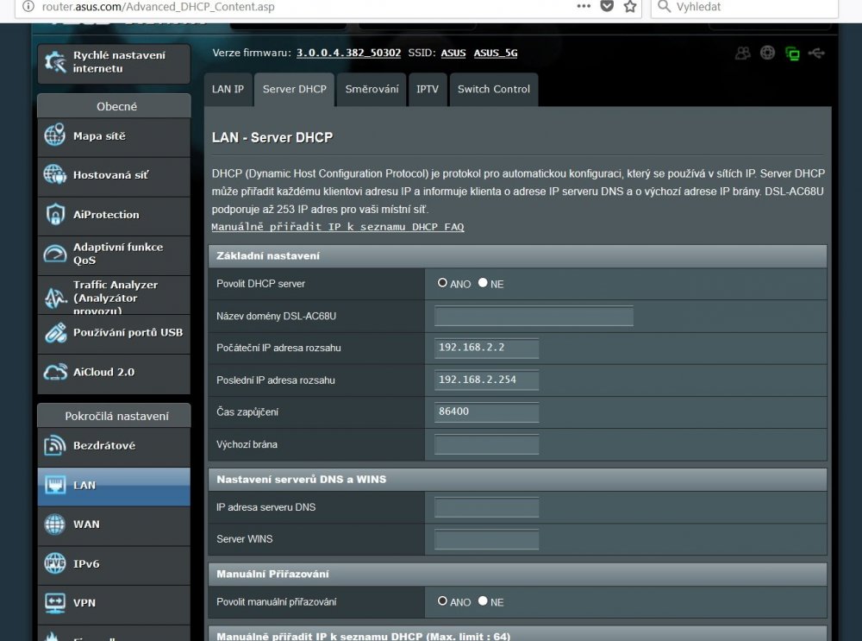
Task: Click the VPN sidebar icon
Action: pyautogui.click(x=55, y=603)
